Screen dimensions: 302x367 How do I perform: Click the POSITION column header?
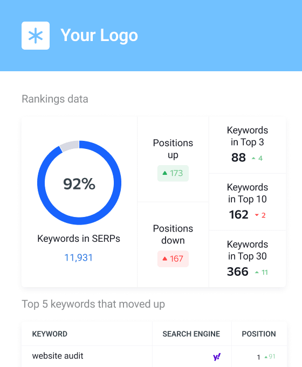tap(259, 334)
